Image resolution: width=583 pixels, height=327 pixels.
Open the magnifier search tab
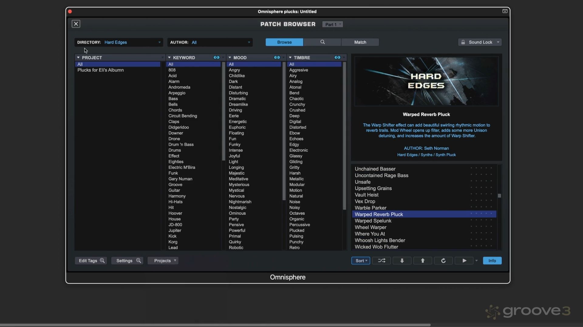point(322,42)
